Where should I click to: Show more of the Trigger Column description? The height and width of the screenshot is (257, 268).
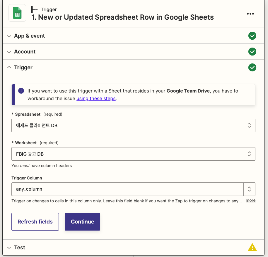point(250,200)
